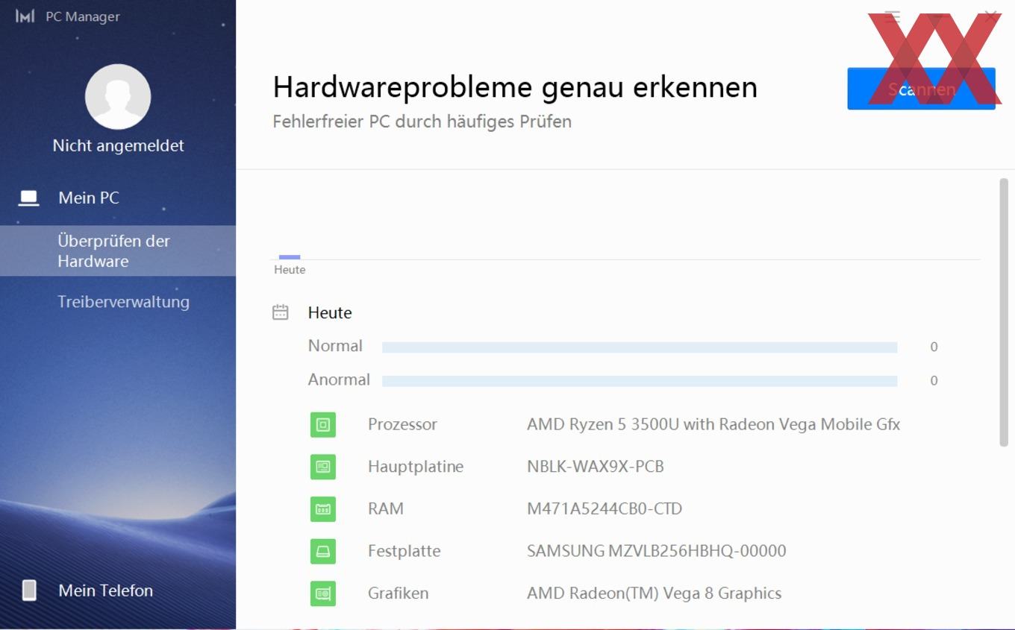Select the Hauptplatine label
The width and height of the screenshot is (1015, 630).
416,467
